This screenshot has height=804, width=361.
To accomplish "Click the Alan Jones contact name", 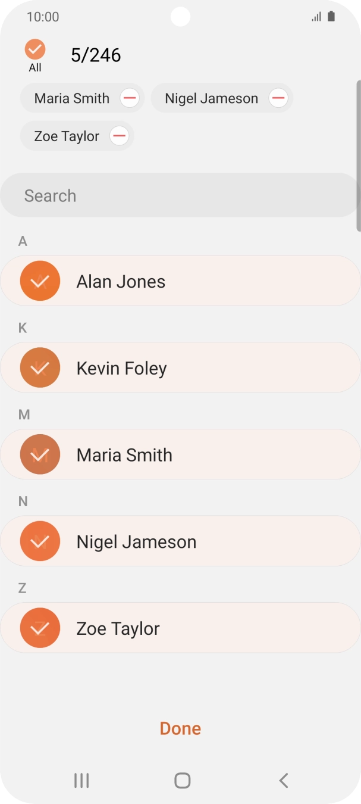I will 121,281.
